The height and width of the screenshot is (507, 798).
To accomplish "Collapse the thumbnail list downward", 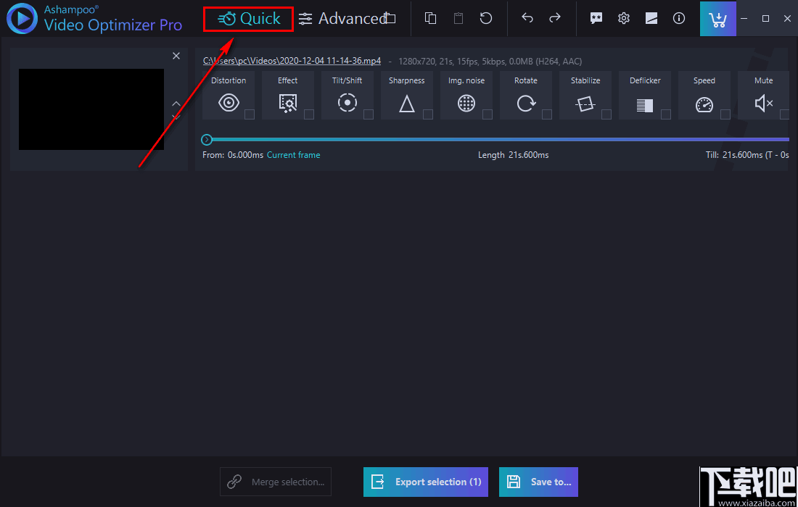I will point(176,116).
